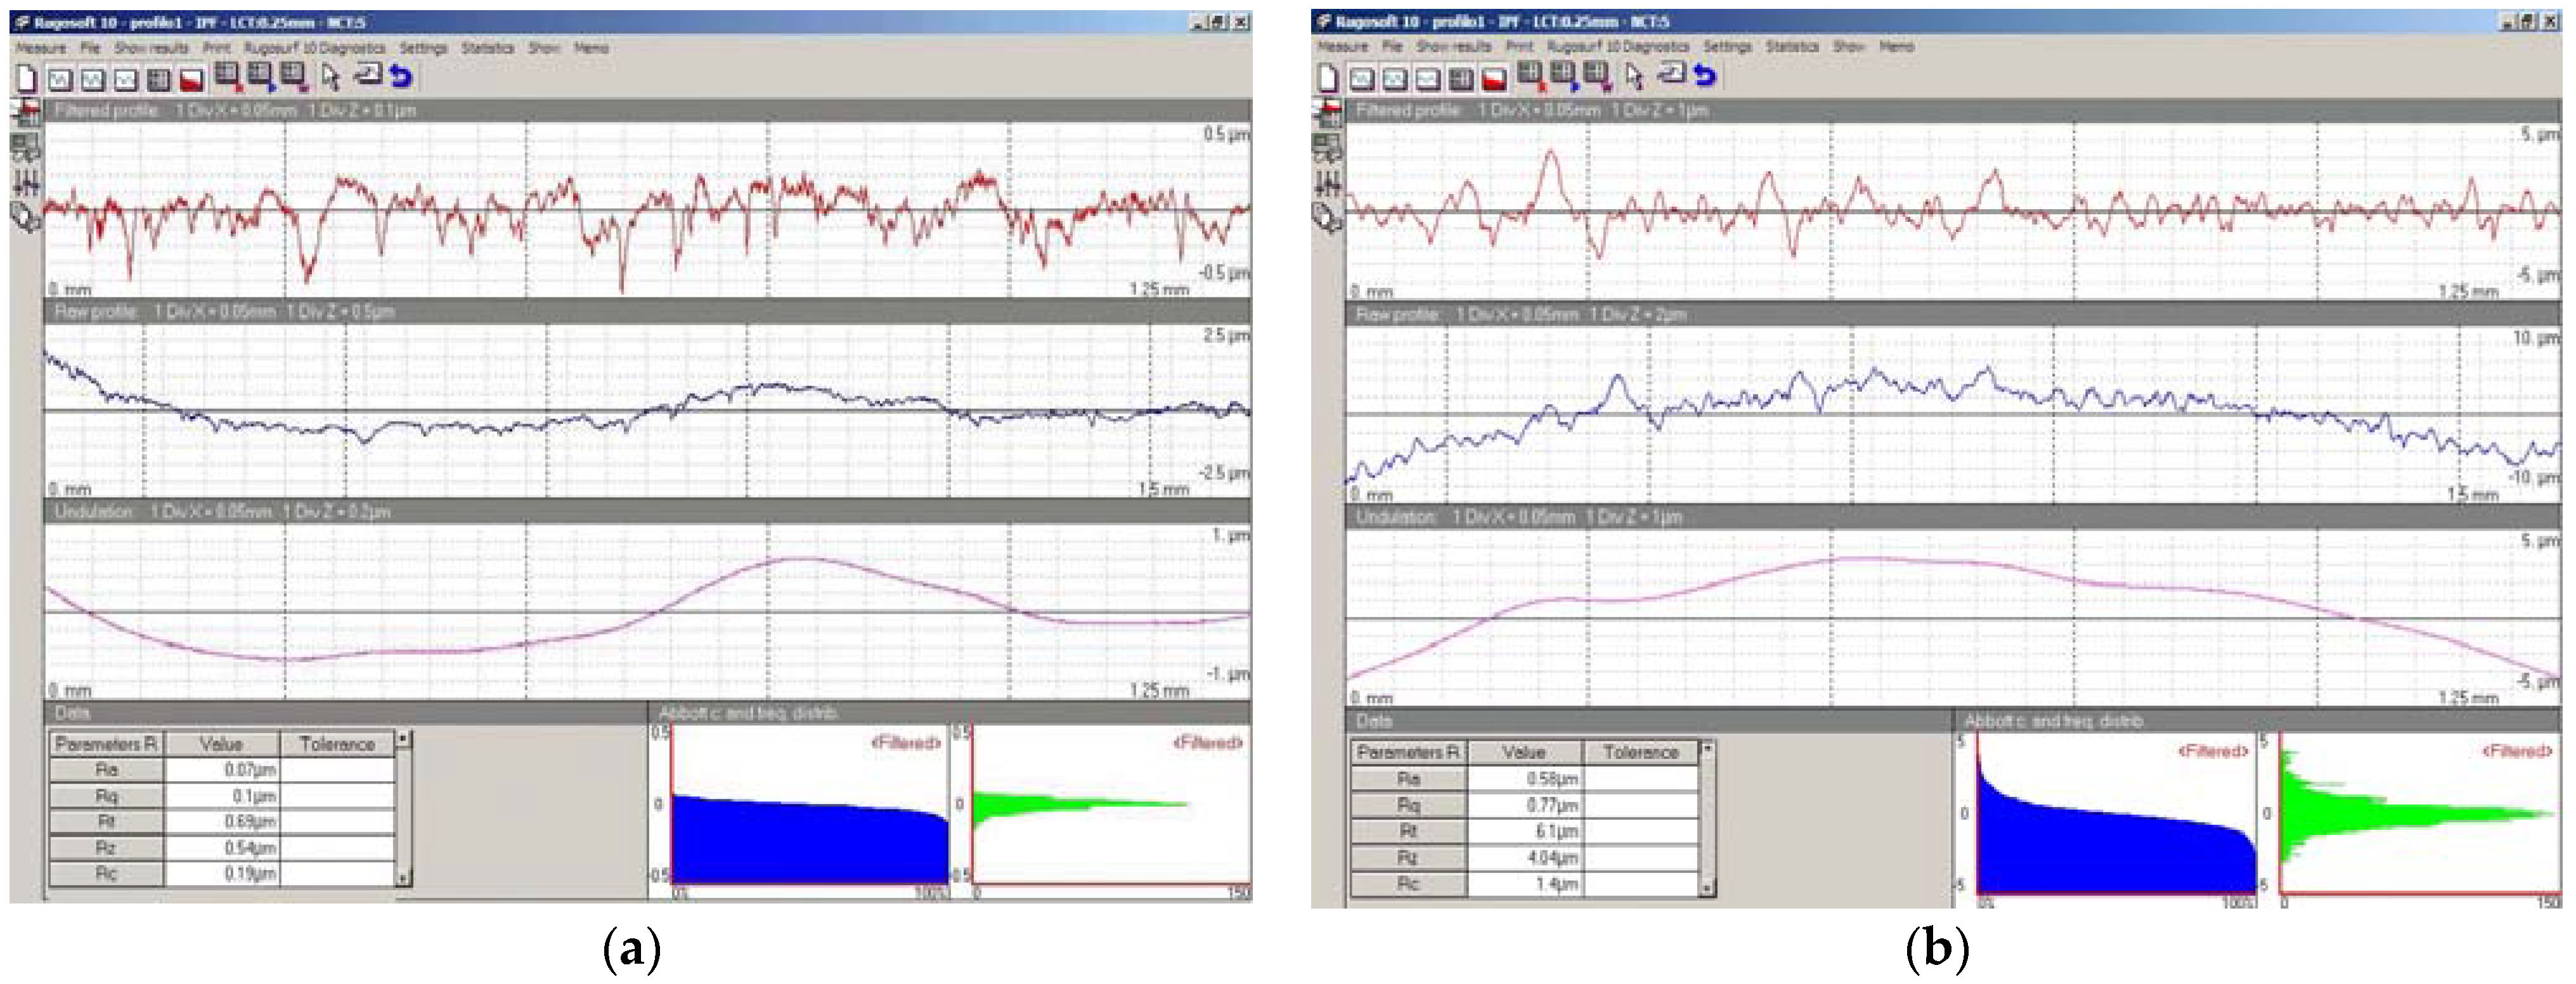Click the new document icon in right window
Screen dimensions: 2576x984
point(1329,77)
